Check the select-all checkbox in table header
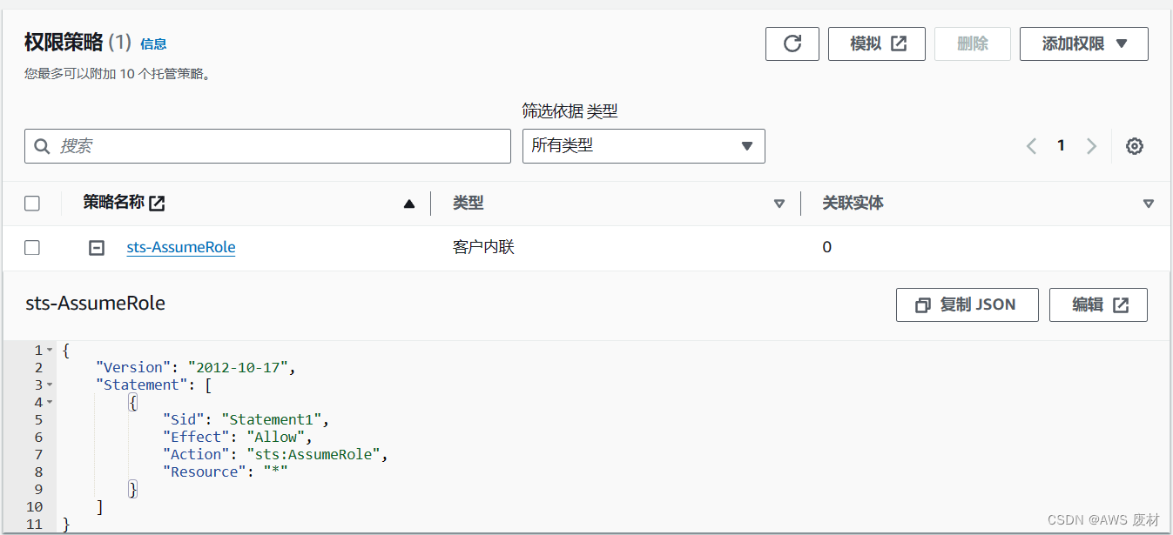 point(32,202)
